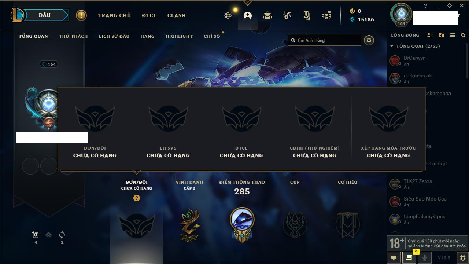Toggle the microphone mute button

pos(424,258)
